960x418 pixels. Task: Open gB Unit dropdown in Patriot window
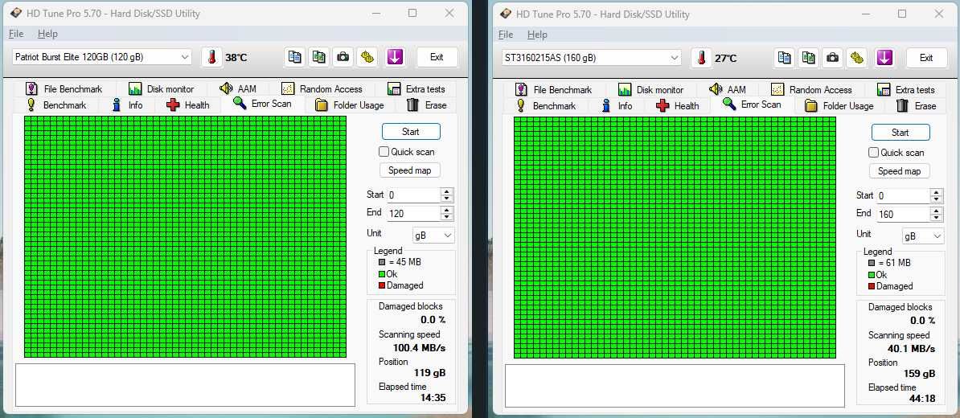(433, 235)
